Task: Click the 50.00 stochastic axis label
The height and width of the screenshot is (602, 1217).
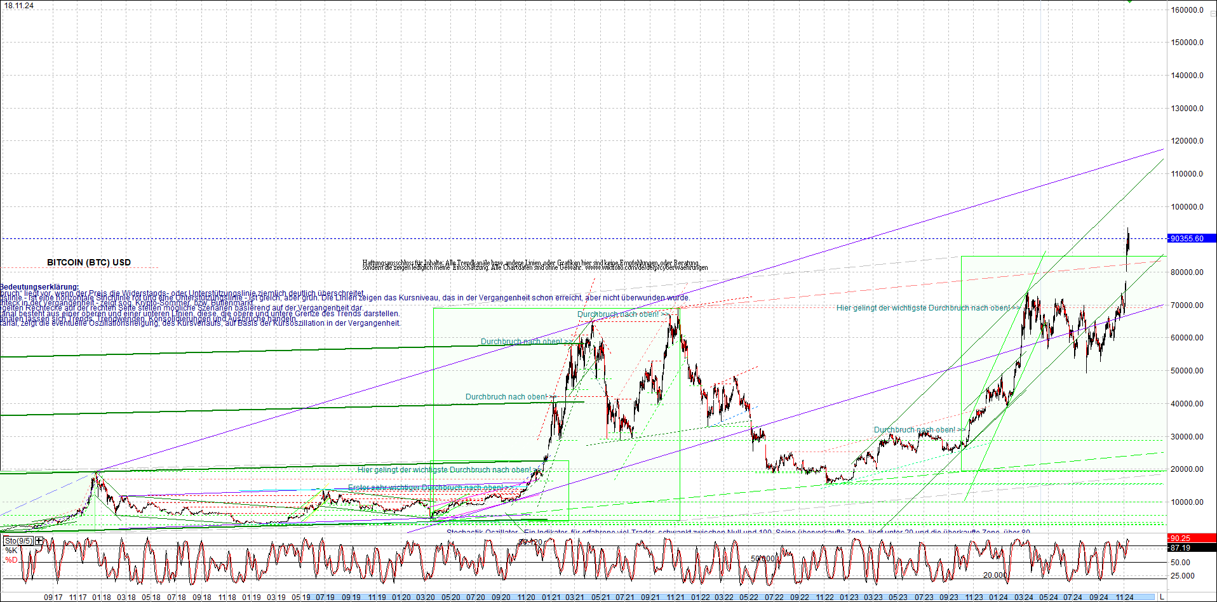Action: click(1180, 563)
